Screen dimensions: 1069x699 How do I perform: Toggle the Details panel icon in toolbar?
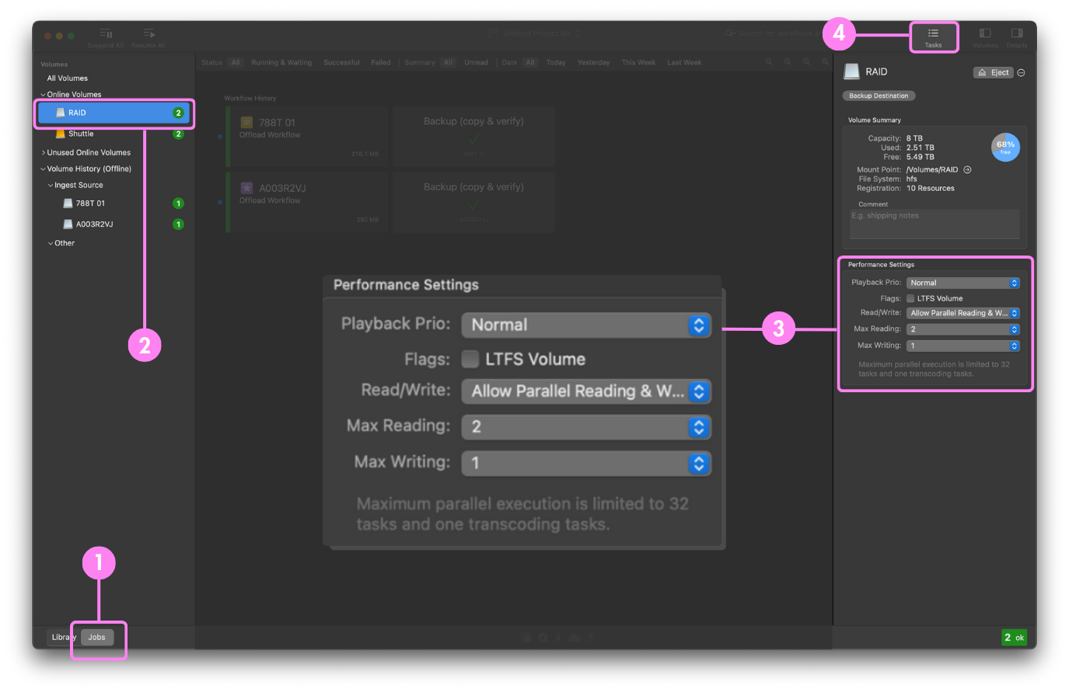pos(1017,36)
